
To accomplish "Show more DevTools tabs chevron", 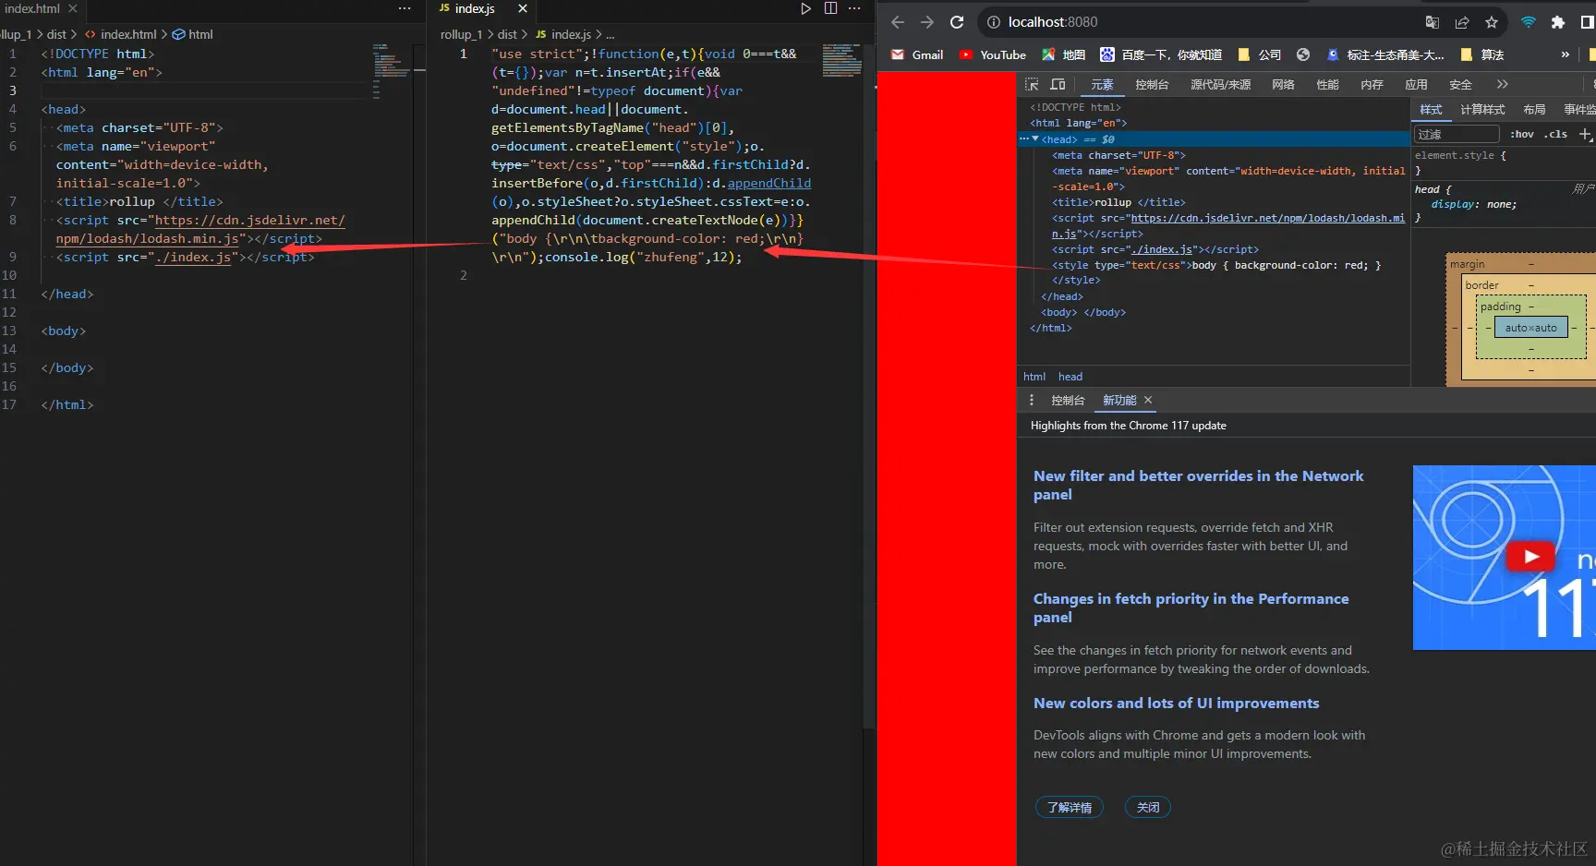I will point(1503,84).
